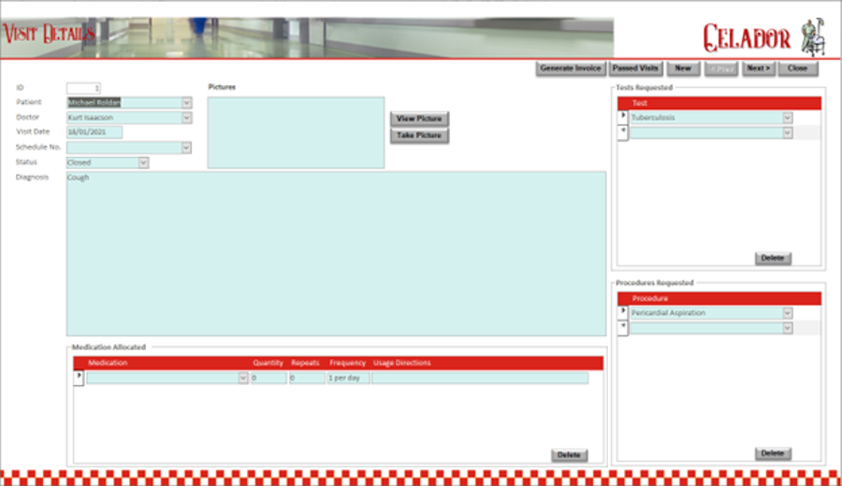Click the Pictures preview box
The height and width of the screenshot is (486, 842).
[x=296, y=133]
